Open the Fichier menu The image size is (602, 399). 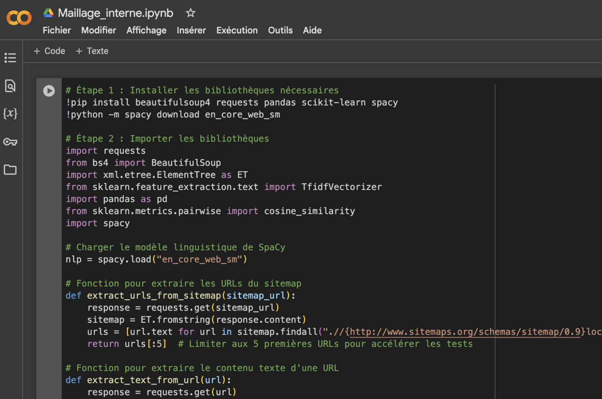tap(56, 30)
